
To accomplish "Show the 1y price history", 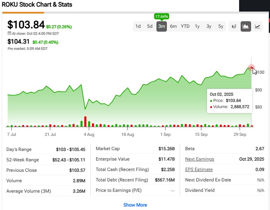I will [197, 27].
